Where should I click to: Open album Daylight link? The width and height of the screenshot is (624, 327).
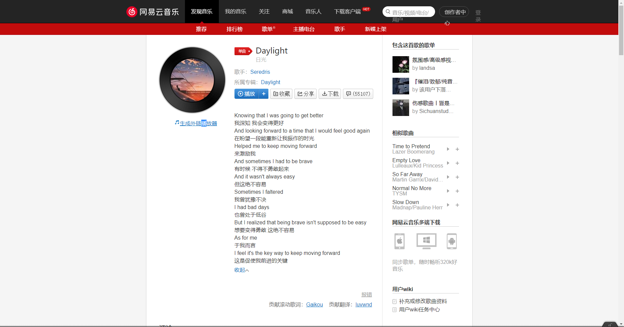(270, 82)
